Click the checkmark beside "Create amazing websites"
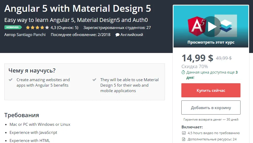 [x=11, y=80]
